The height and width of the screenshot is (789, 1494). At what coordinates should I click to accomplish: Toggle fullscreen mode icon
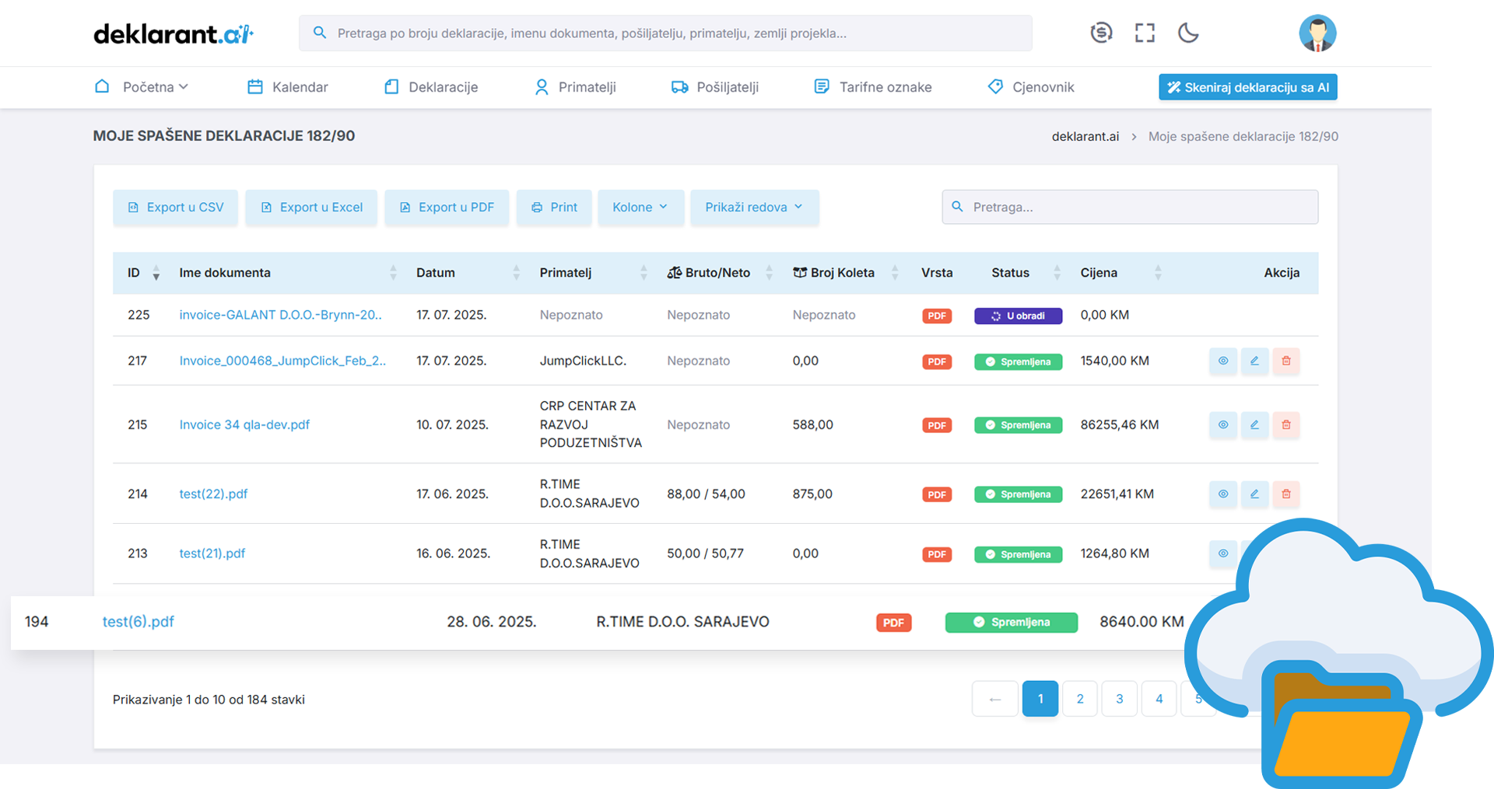tap(1145, 33)
